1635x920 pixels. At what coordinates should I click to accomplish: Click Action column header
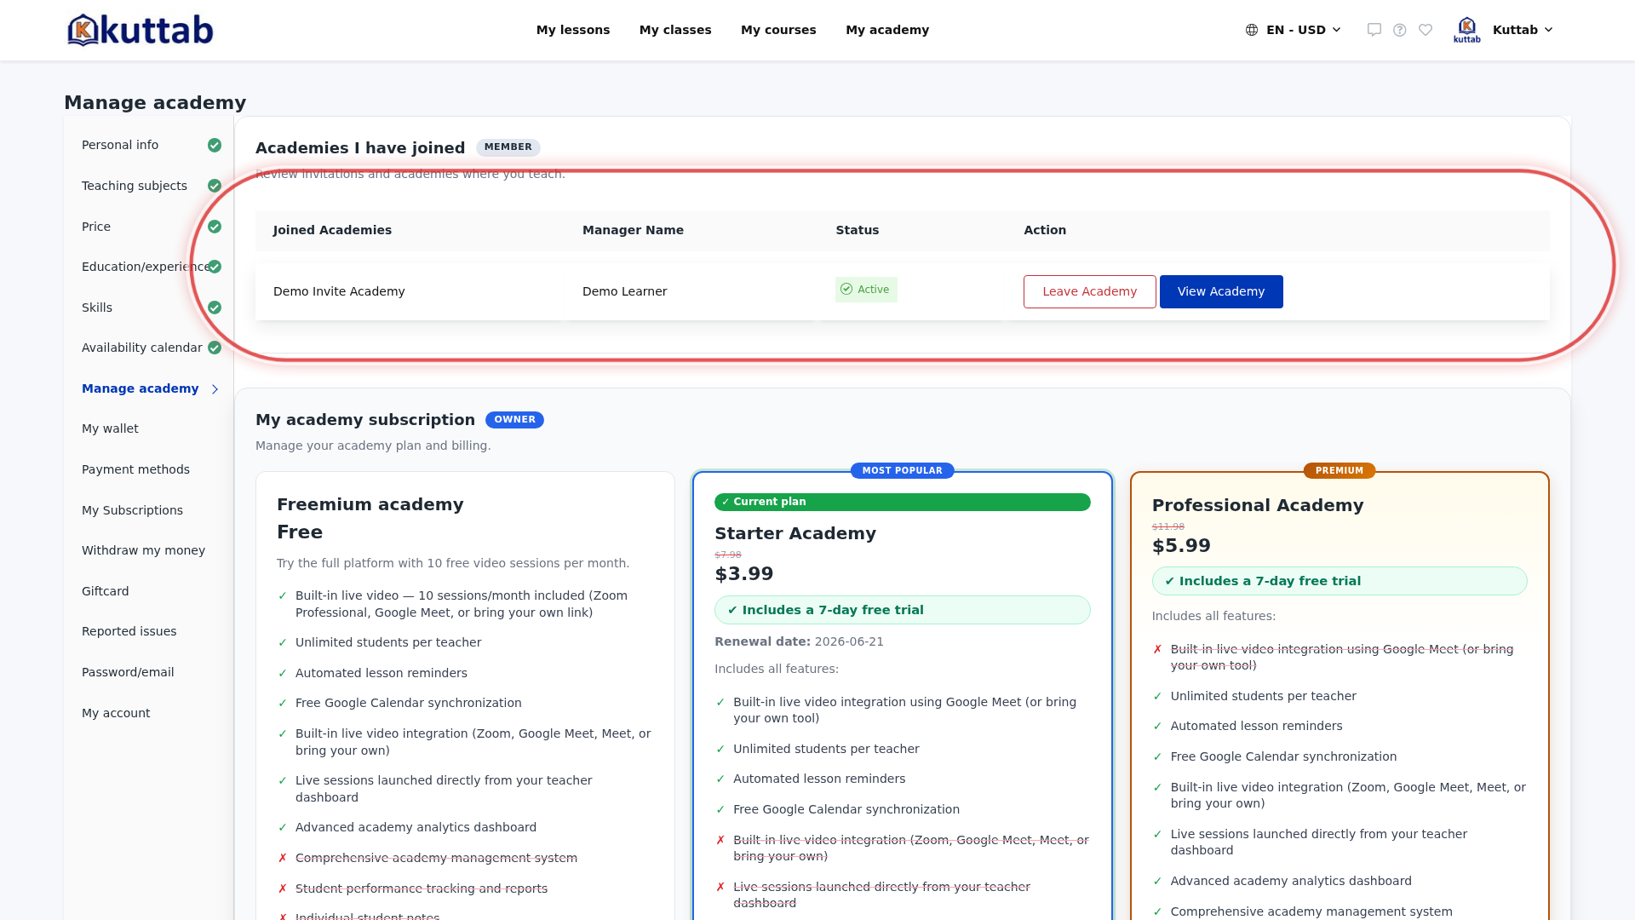coord(1045,230)
